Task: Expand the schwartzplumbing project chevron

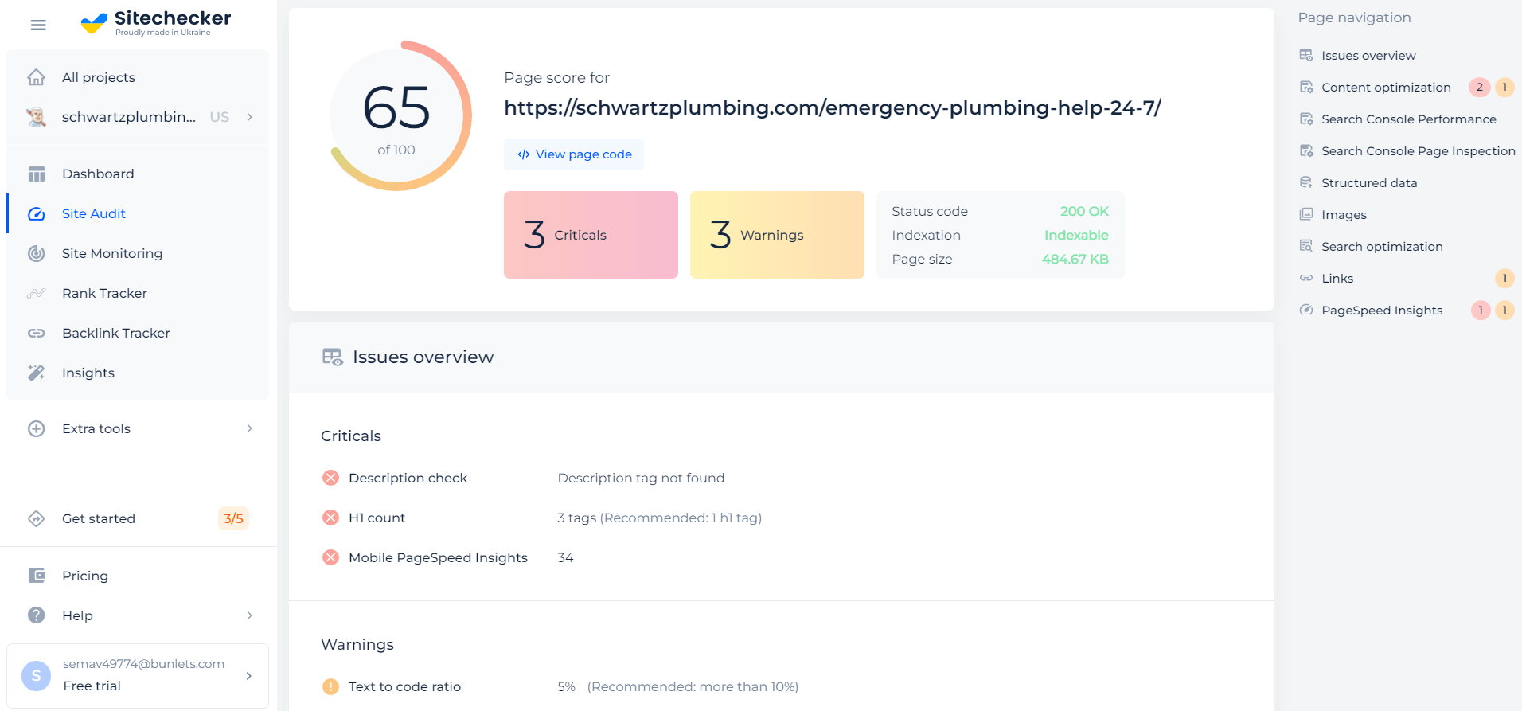Action: (250, 117)
